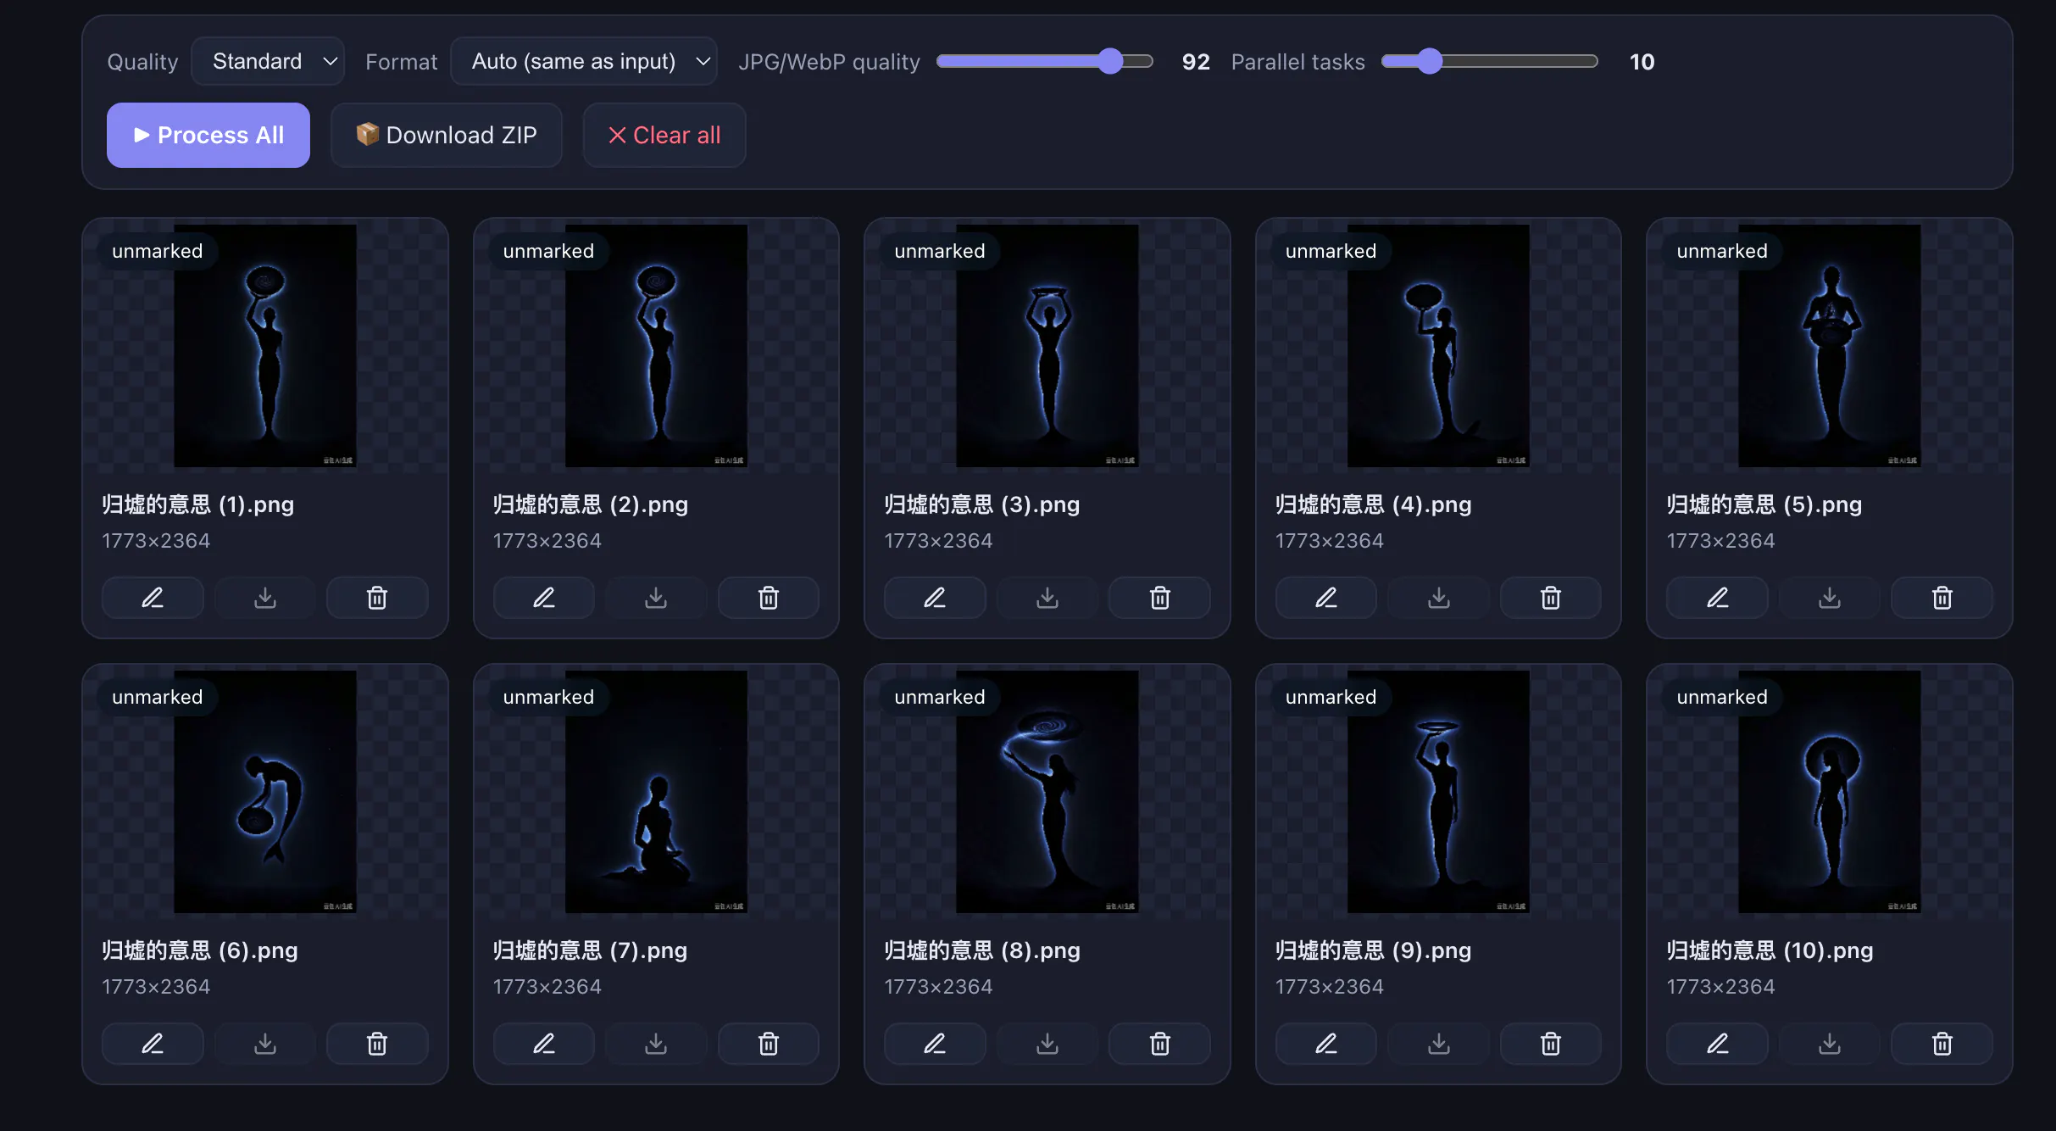Screen dimensions: 2056x1131
Task: Delete 归墟的意思 (2).png
Action: click(769, 598)
